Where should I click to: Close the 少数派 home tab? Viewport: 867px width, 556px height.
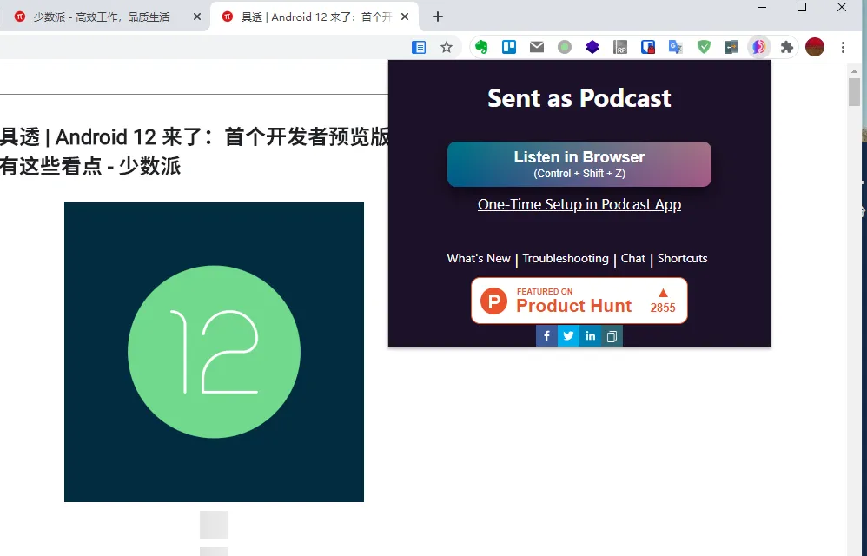(197, 17)
